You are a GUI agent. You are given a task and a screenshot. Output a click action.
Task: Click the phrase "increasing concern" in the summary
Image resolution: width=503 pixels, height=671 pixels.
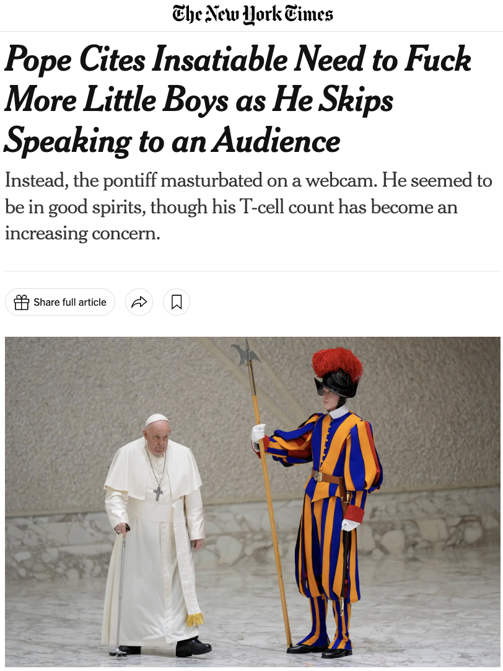pos(82,234)
